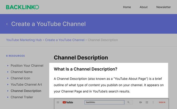Click the Create a YouTube Channel banner title
Viewport: 177px width, 109px height.
[x=48, y=24]
